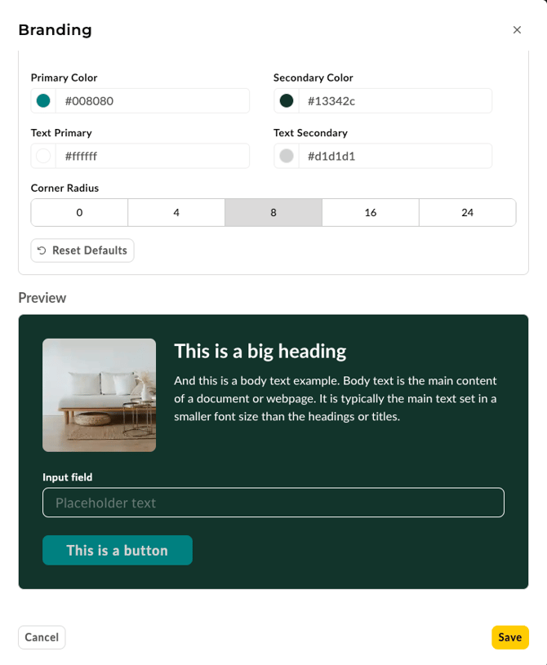Open the Text Secondary gray swatch
Viewport: 547px width, 665px height.
click(287, 156)
